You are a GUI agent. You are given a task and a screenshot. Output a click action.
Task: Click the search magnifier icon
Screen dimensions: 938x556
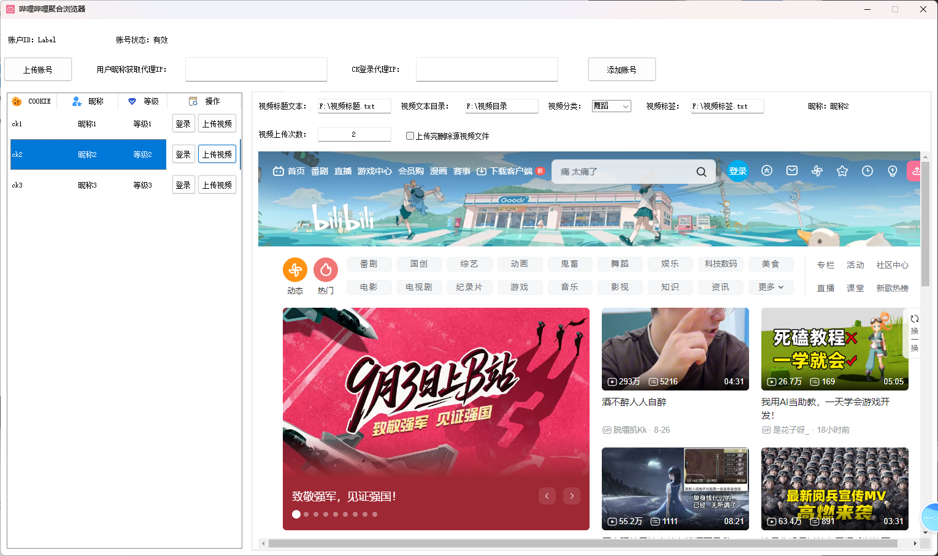(701, 172)
